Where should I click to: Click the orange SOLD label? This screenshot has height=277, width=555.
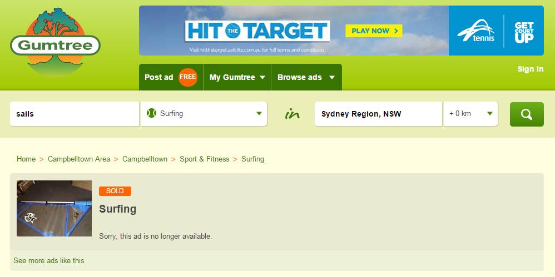point(115,191)
